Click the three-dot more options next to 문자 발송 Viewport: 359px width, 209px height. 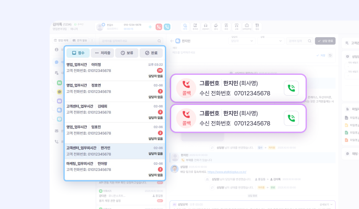tap(92, 40)
